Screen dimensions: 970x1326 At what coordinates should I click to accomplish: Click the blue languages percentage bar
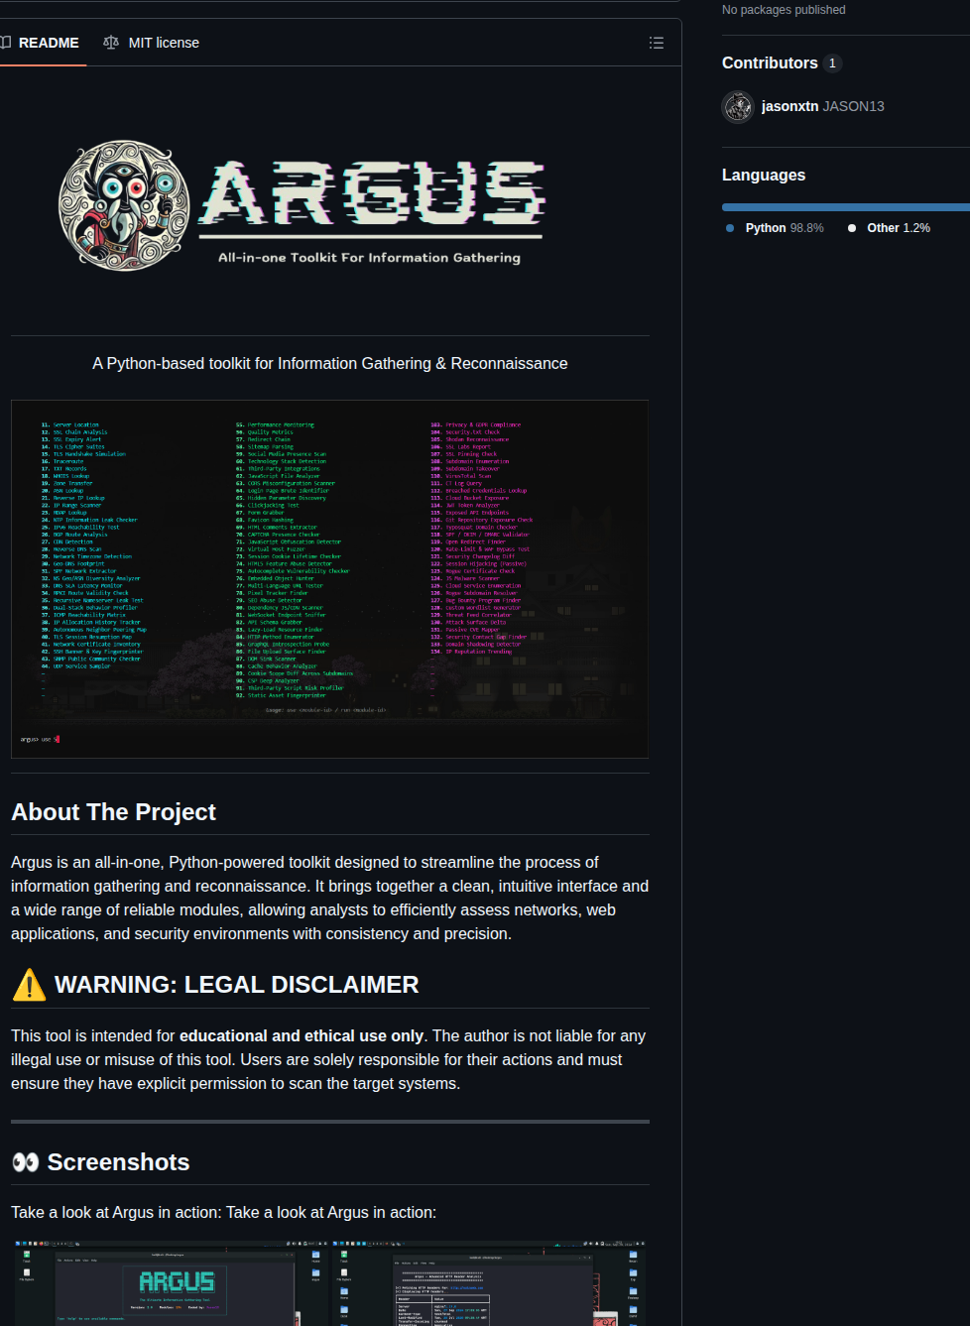[x=846, y=207]
